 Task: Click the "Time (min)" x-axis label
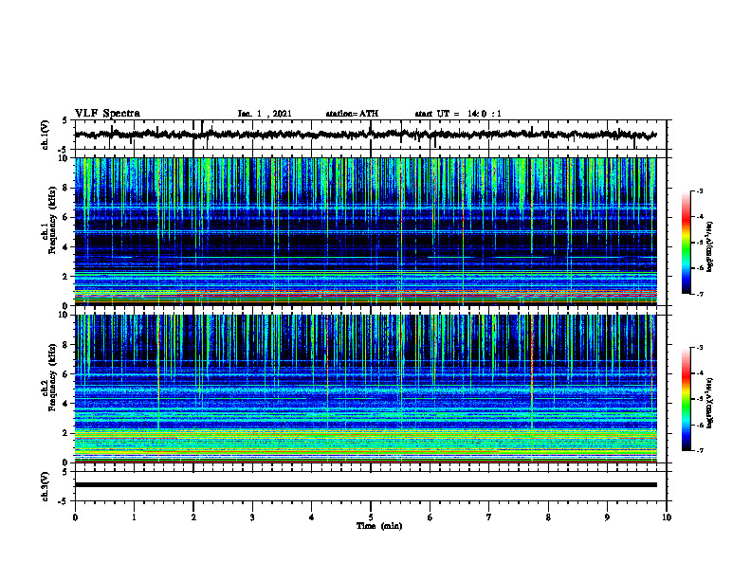(x=379, y=526)
